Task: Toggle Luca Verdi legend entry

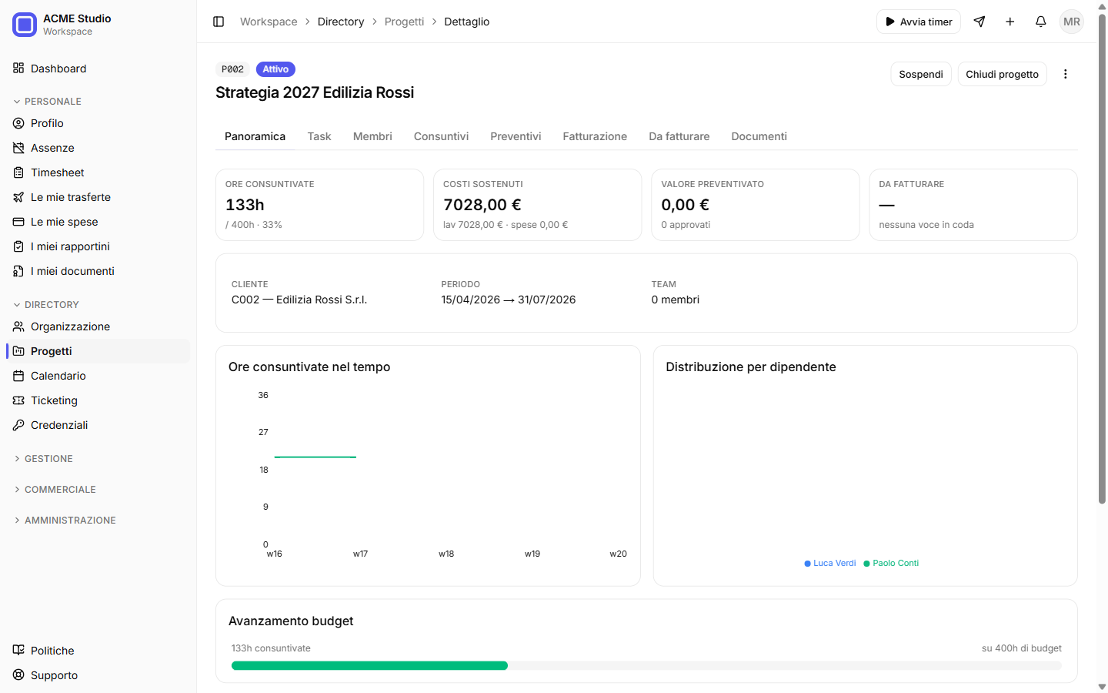Action: coord(829,563)
